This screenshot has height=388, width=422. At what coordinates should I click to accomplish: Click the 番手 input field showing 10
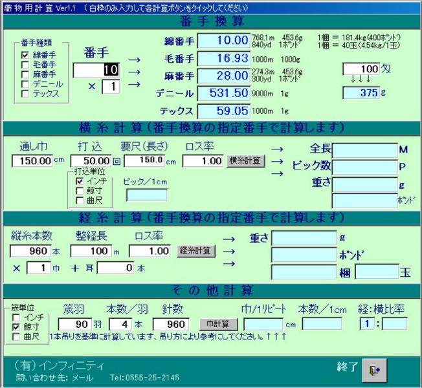(x=96, y=70)
